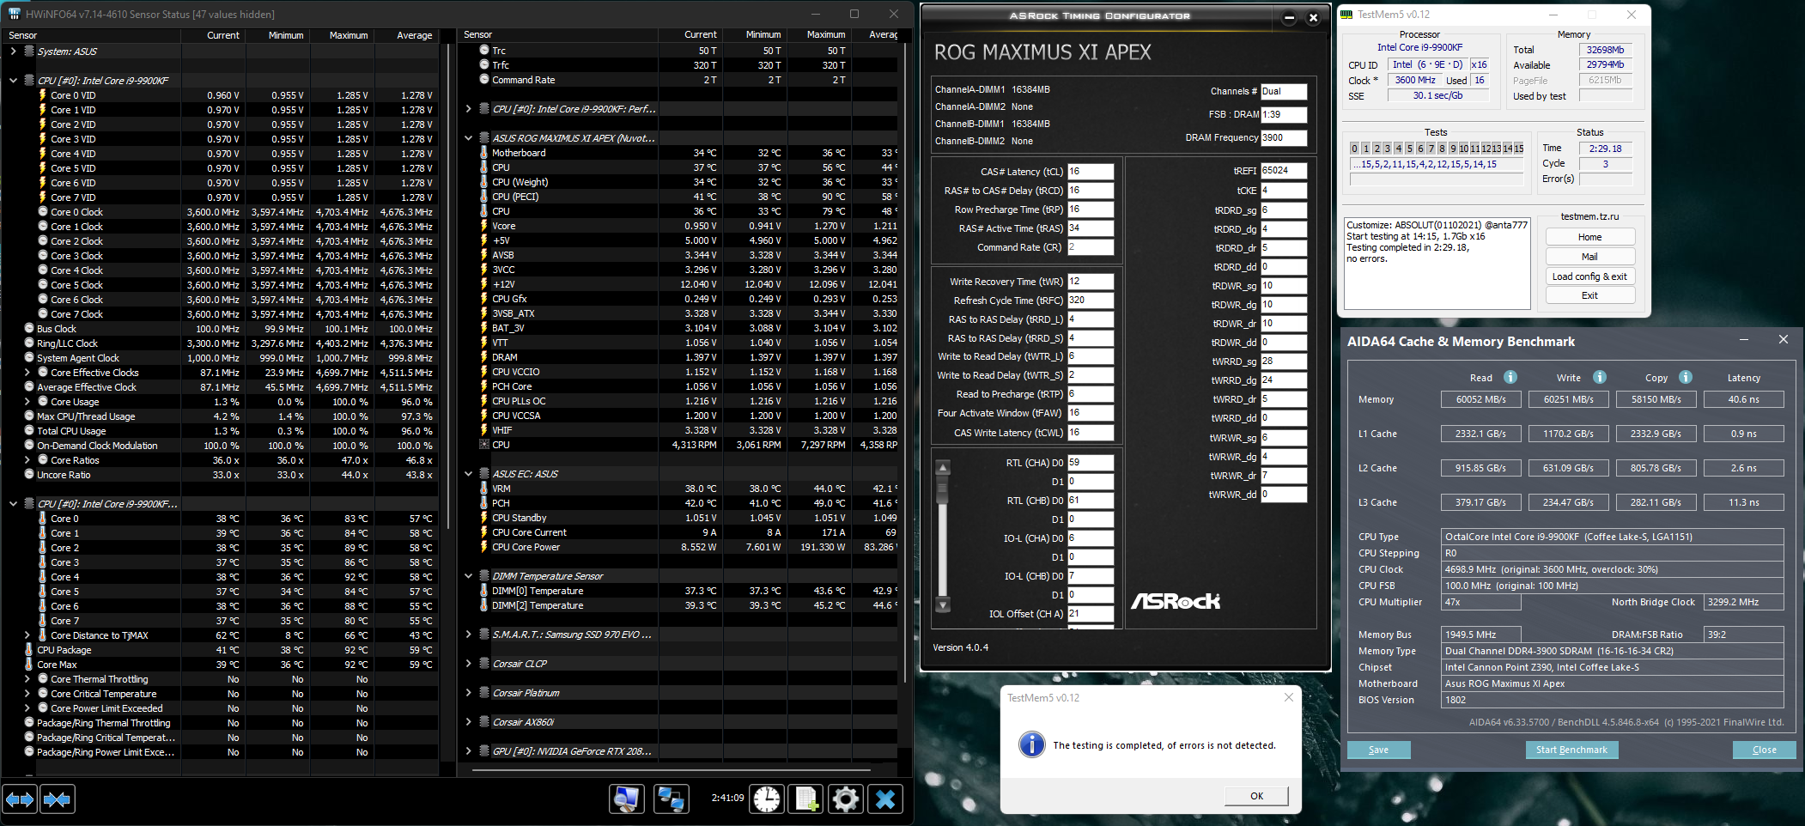Click the lightning icon beside CPU Core Power
Viewport: 1805px width, 826px height.
[x=484, y=547]
